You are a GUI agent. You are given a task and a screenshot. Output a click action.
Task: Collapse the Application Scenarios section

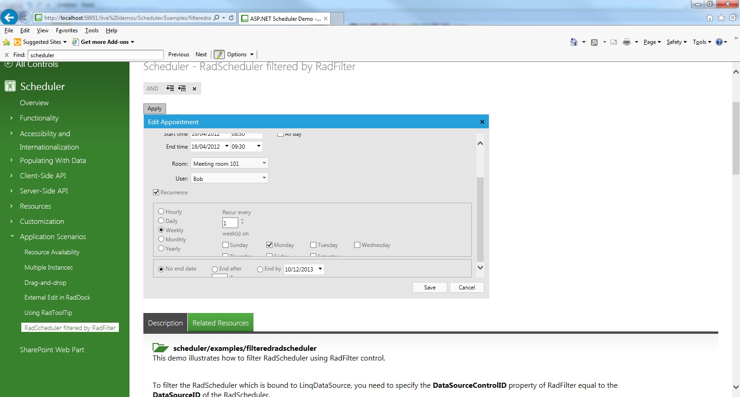(12, 236)
